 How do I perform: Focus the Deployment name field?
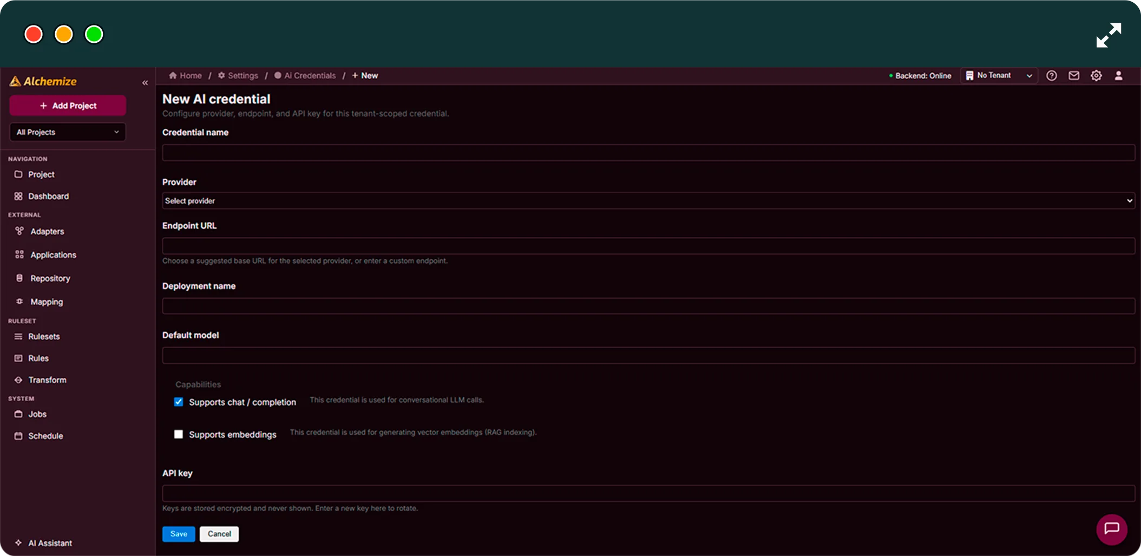(648, 306)
